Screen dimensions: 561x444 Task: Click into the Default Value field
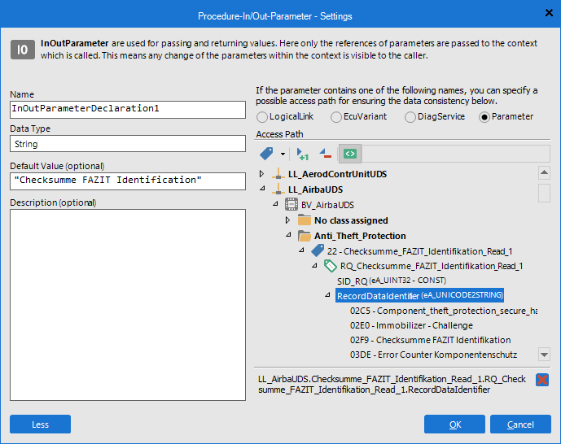tap(128, 181)
